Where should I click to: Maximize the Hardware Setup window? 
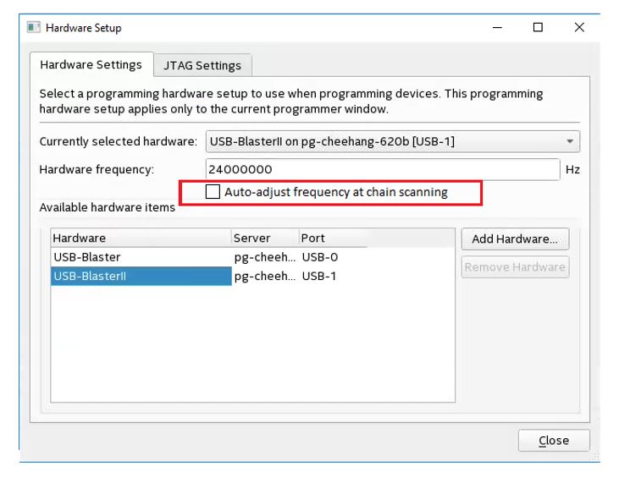[x=538, y=28]
